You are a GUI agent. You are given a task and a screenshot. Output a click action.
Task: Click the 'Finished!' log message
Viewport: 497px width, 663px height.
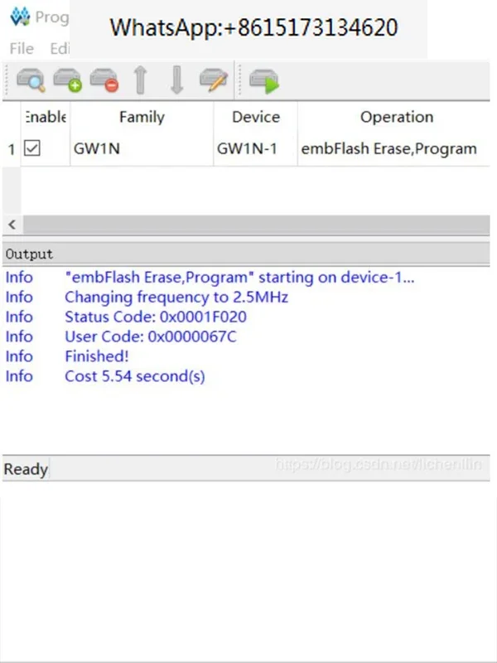point(97,356)
